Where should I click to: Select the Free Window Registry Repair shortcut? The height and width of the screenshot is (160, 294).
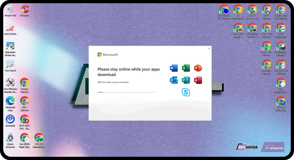pyautogui.click(x=10, y=85)
